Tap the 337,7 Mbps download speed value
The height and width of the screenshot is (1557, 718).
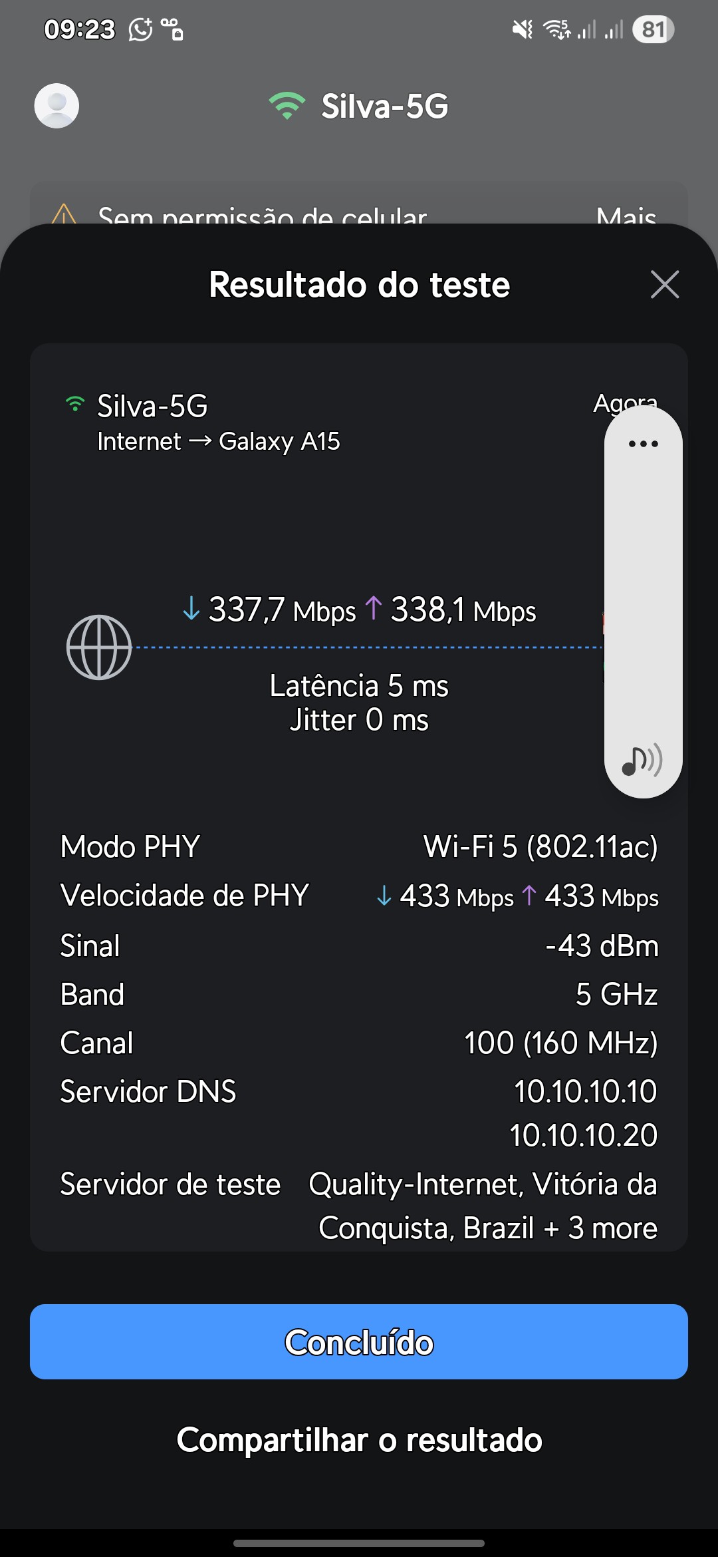point(270,610)
